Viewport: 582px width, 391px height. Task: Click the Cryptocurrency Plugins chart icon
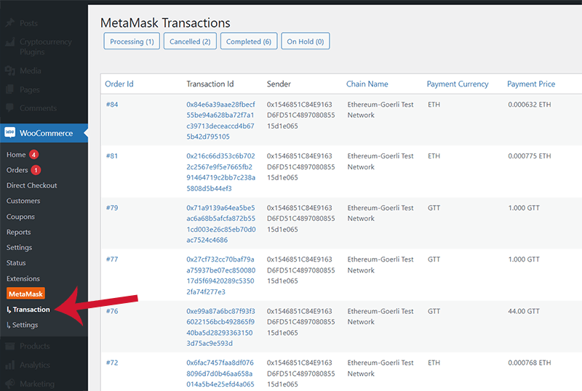tap(10, 42)
